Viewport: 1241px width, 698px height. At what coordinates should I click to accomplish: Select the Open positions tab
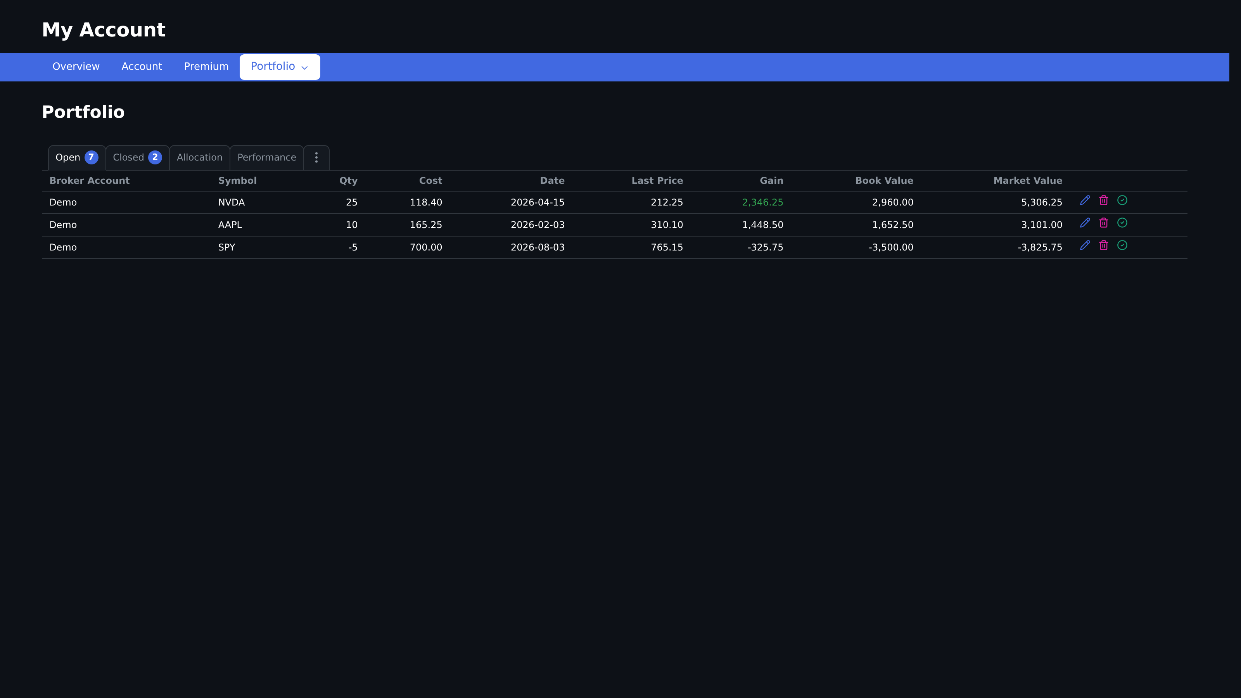77,157
